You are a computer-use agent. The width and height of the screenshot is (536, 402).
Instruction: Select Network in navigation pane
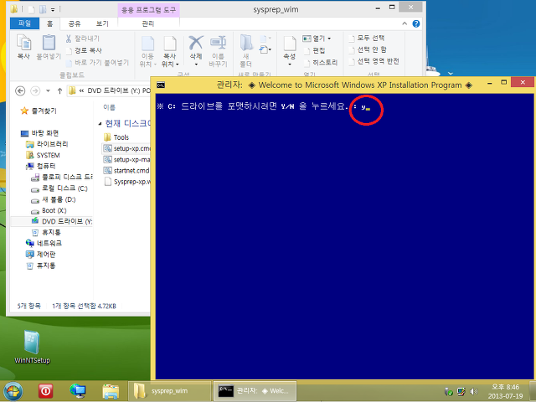click(x=44, y=243)
